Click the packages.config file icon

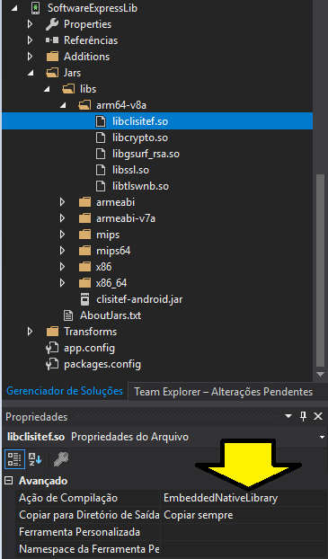click(52, 364)
